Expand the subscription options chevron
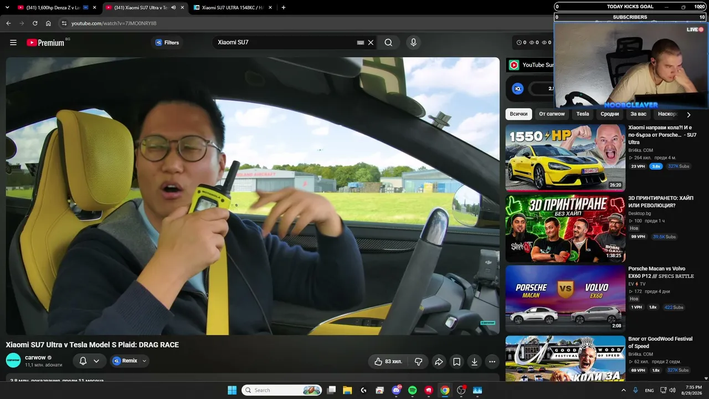 [x=96, y=361]
